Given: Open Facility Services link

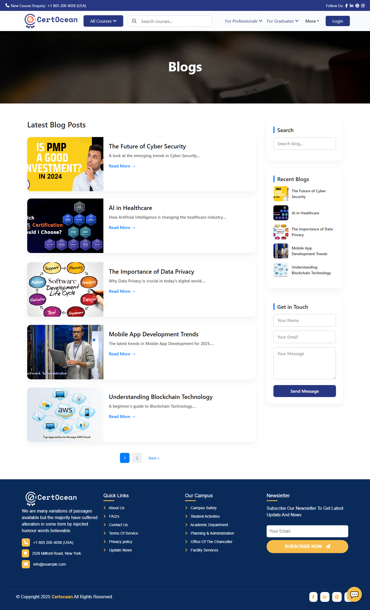Looking at the screenshot, I should [204, 550].
